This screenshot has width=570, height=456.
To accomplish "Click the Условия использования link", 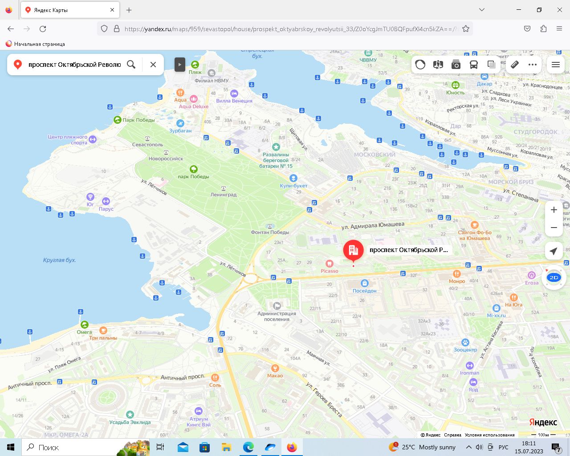I will tap(490, 435).
